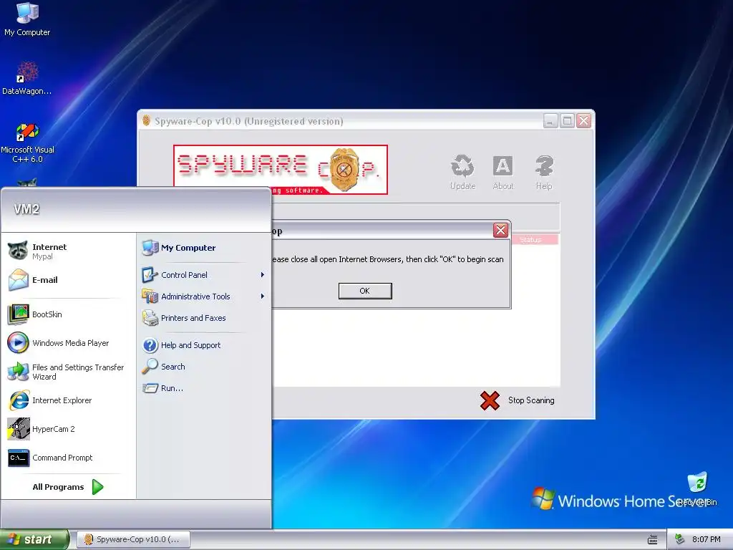Click the 8:07 PM clock
Screen dimensions: 733x550
click(x=706, y=539)
